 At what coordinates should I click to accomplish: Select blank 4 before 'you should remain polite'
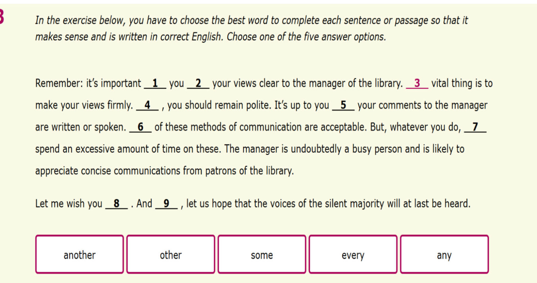[x=147, y=105]
